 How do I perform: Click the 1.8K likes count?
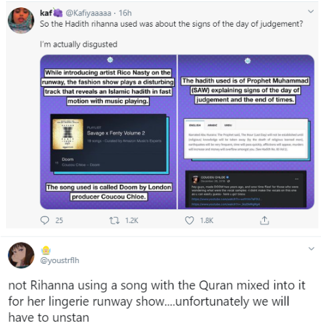tap(207, 220)
